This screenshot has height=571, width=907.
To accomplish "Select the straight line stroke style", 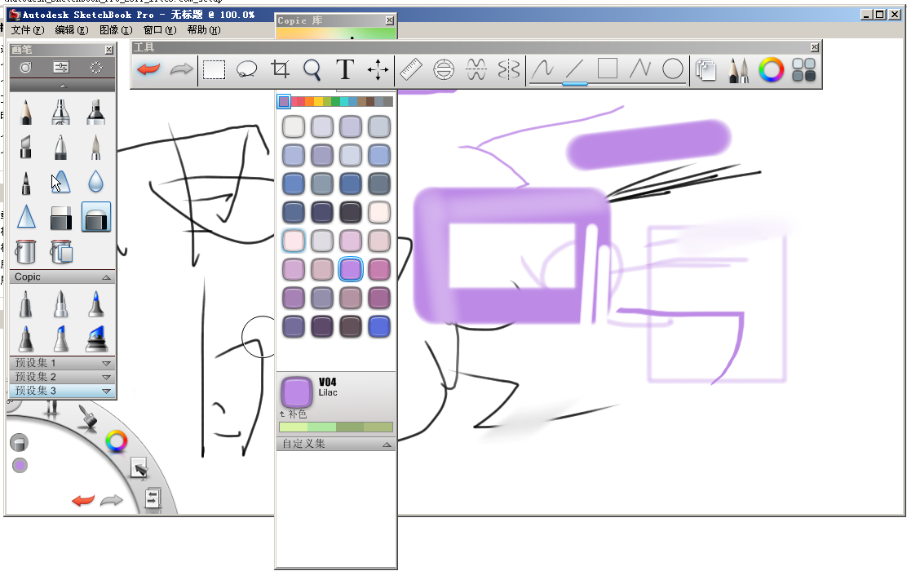I will point(574,69).
